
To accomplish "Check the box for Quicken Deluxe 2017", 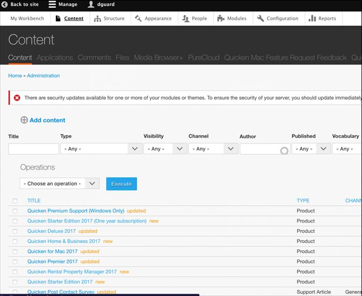I will (15, 231).
